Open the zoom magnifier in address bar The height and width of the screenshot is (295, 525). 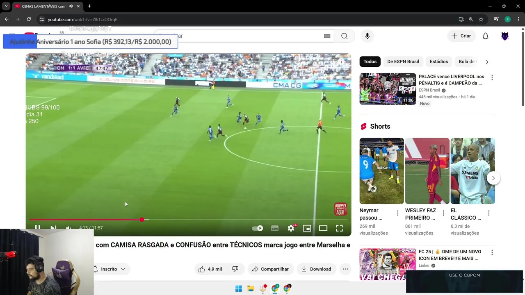(x=471, y=19)
